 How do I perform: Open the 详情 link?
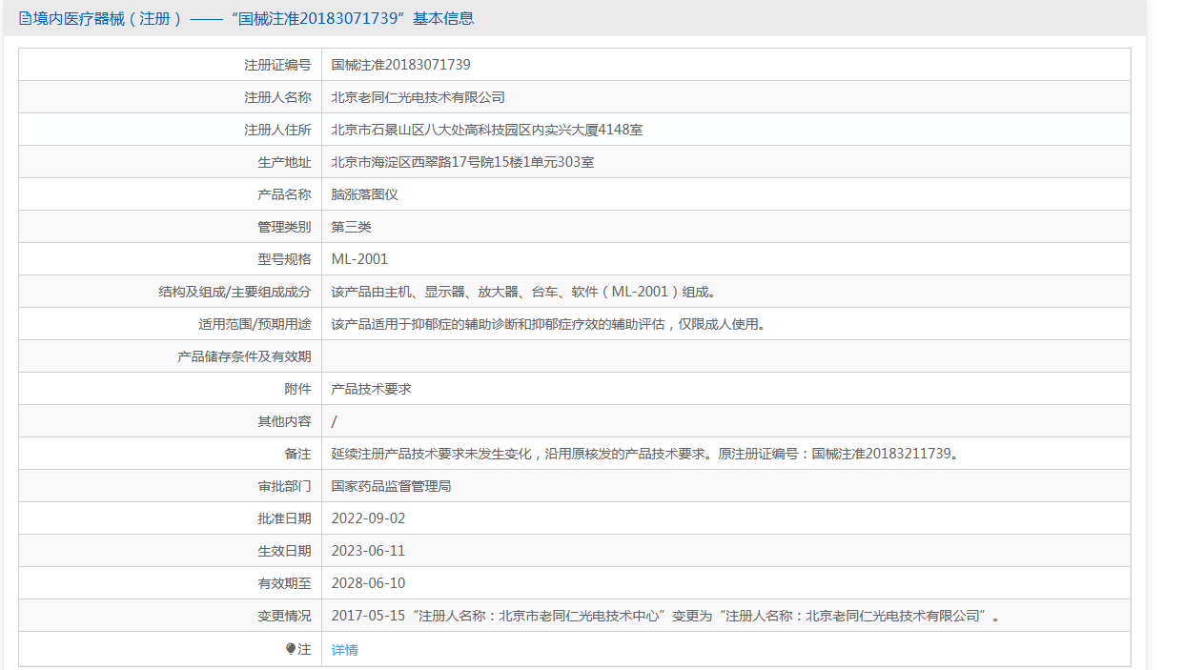pos(345,650)
